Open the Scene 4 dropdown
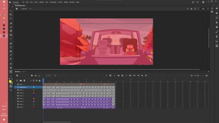The width and height of the screenshot is (219, 123). point(30,9)
